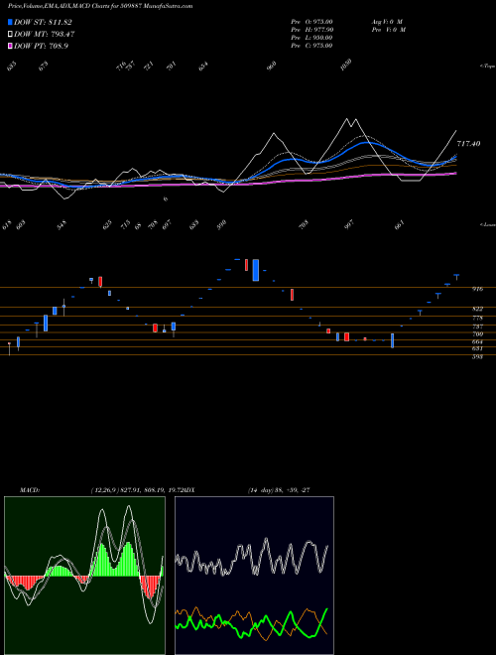Click the MACD histogram panel
This screenshot has height=655, width=496.
tap(84, 576)
